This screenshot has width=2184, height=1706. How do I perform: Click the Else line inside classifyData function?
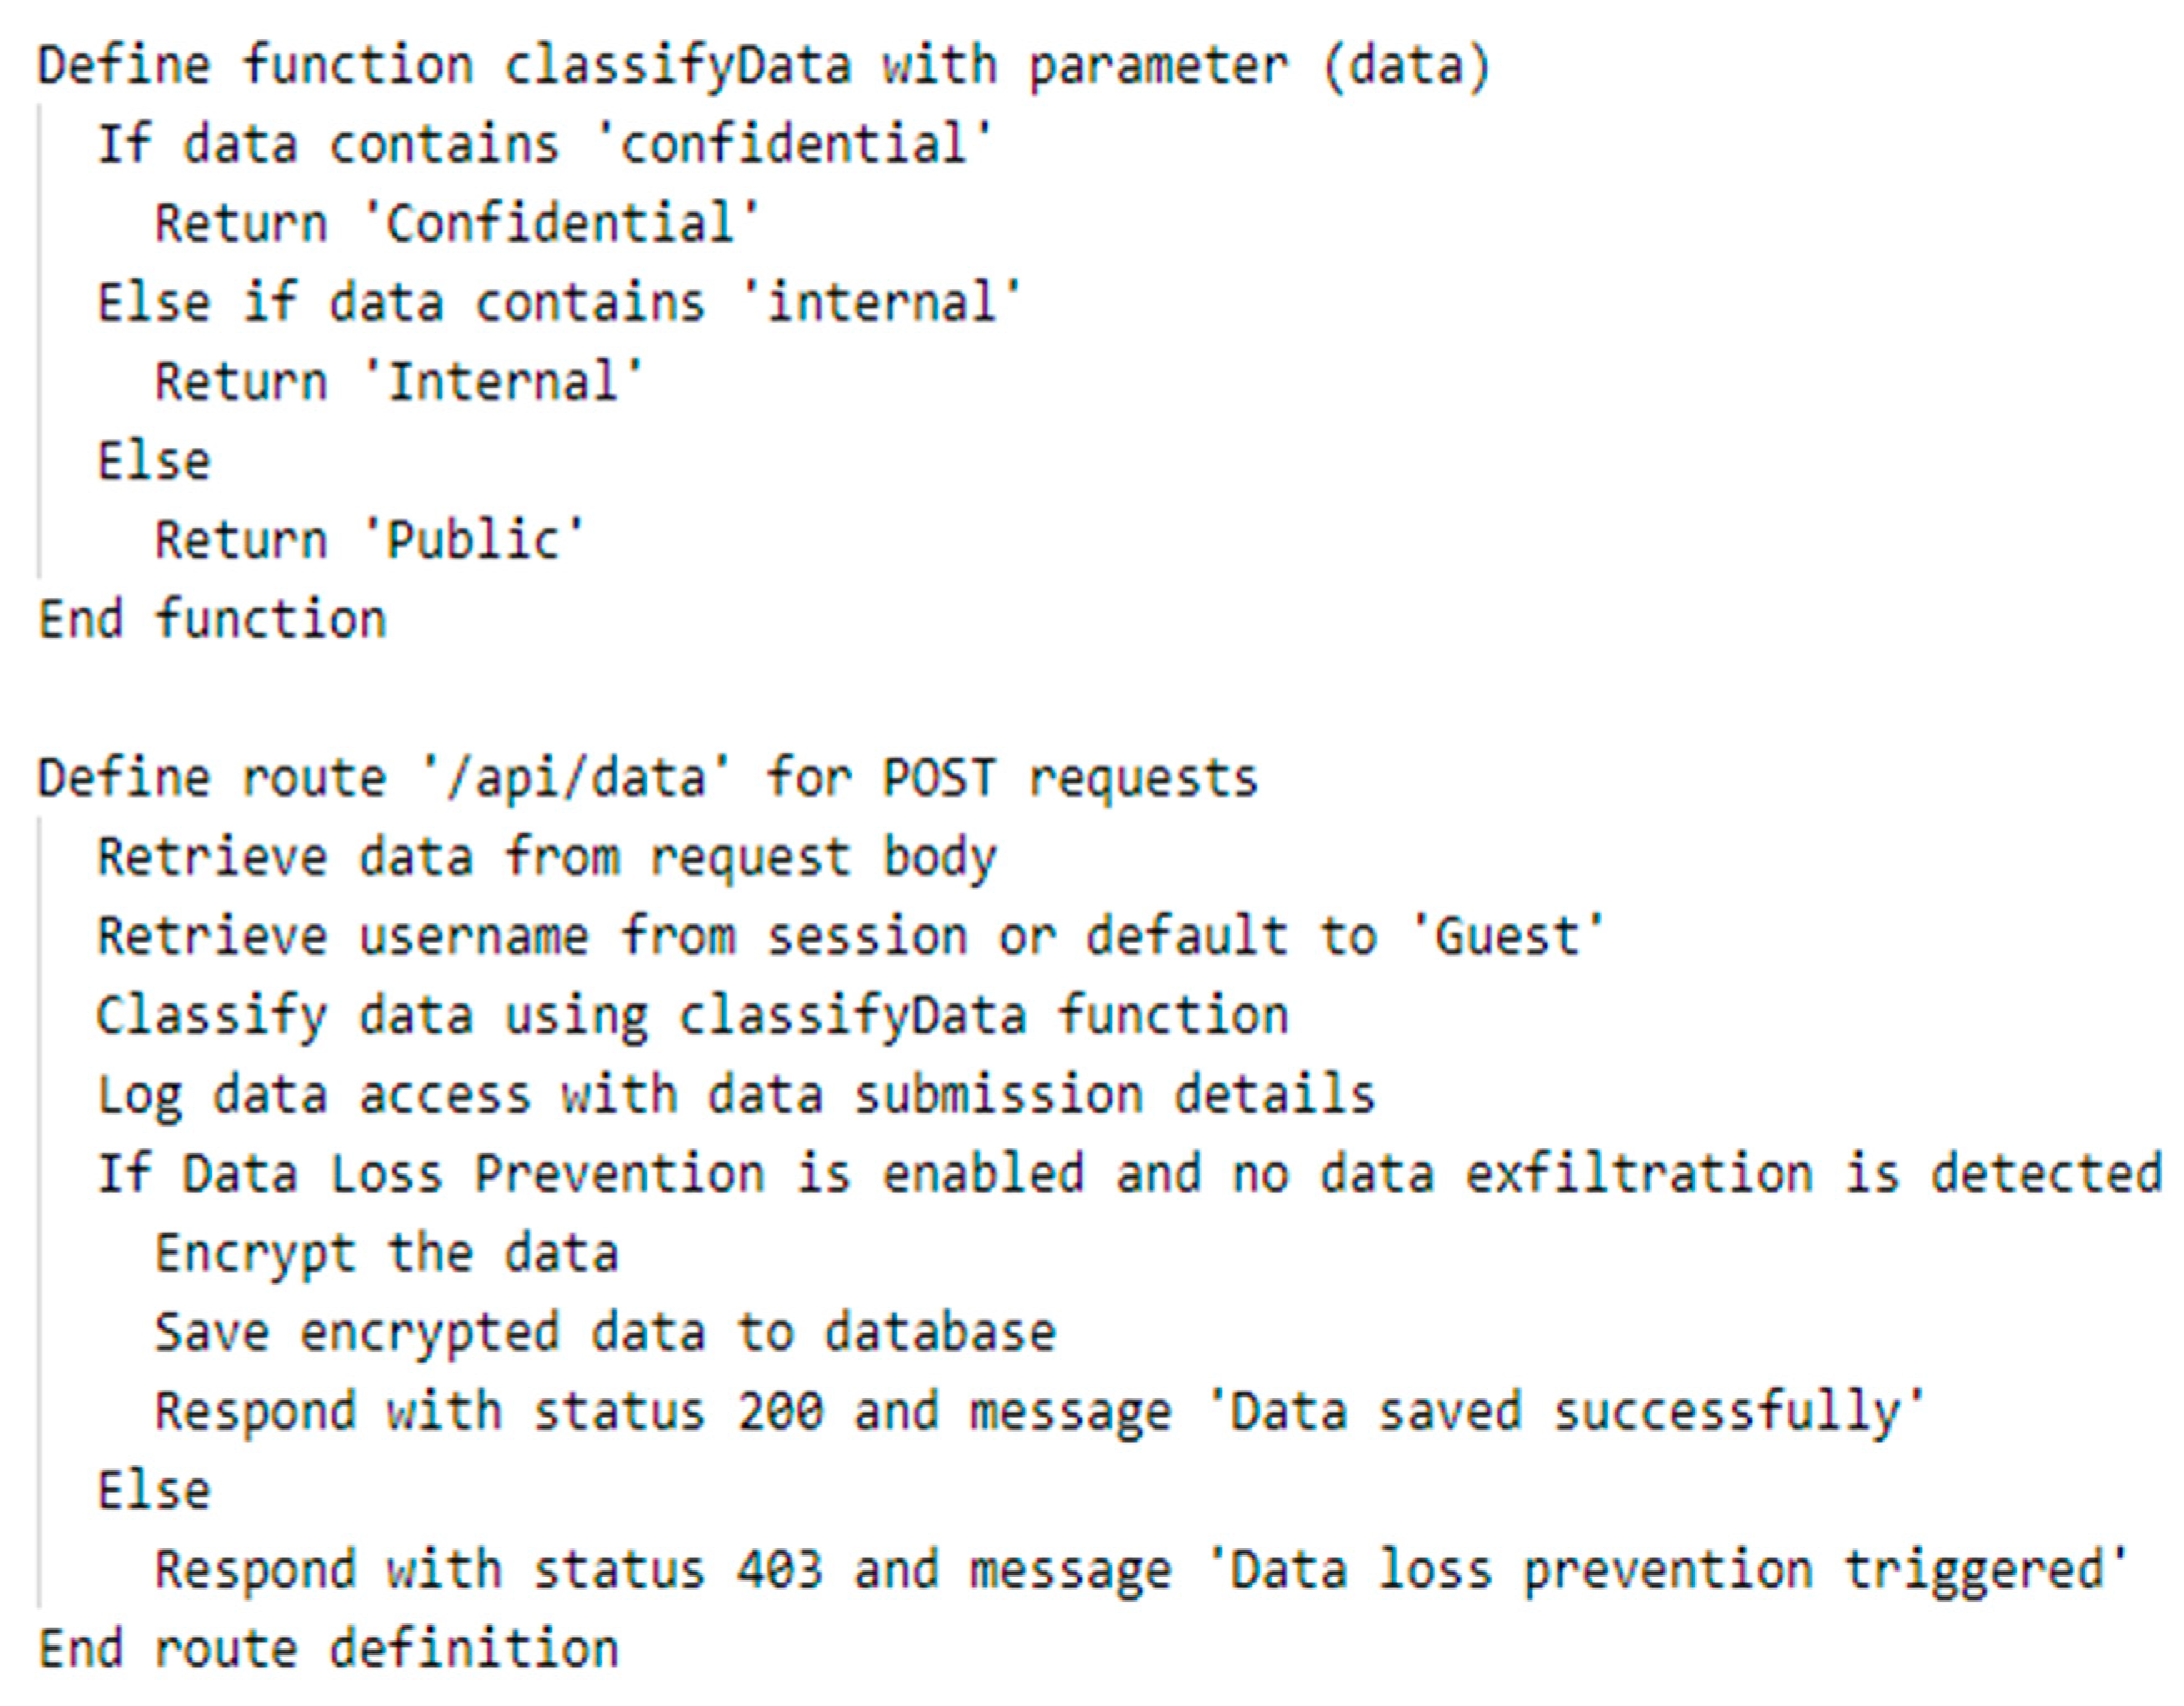(x=154, y=461)
